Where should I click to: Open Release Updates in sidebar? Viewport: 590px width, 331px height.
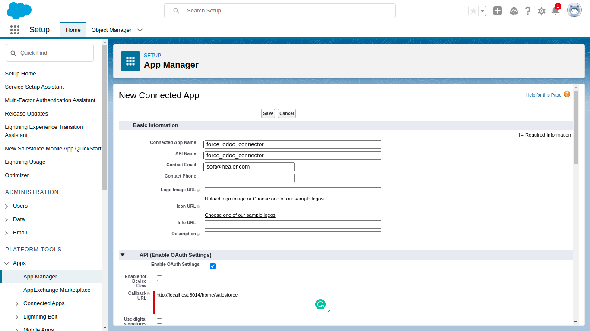point(26,114)
